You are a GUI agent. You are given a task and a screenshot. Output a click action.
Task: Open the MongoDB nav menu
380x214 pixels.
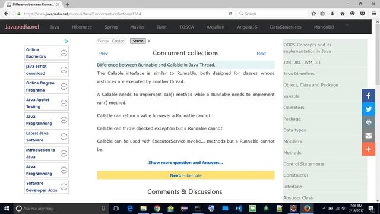pyautogui.click(x=324, y=27)
